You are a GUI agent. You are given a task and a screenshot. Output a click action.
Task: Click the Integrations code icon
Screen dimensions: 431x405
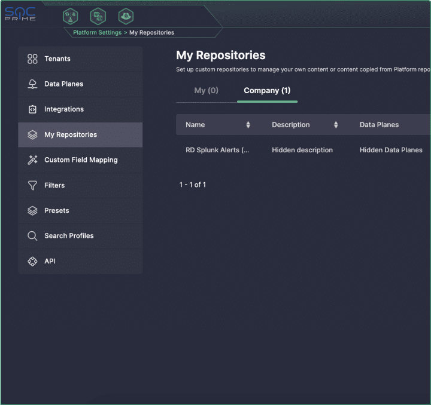(32, 109)
